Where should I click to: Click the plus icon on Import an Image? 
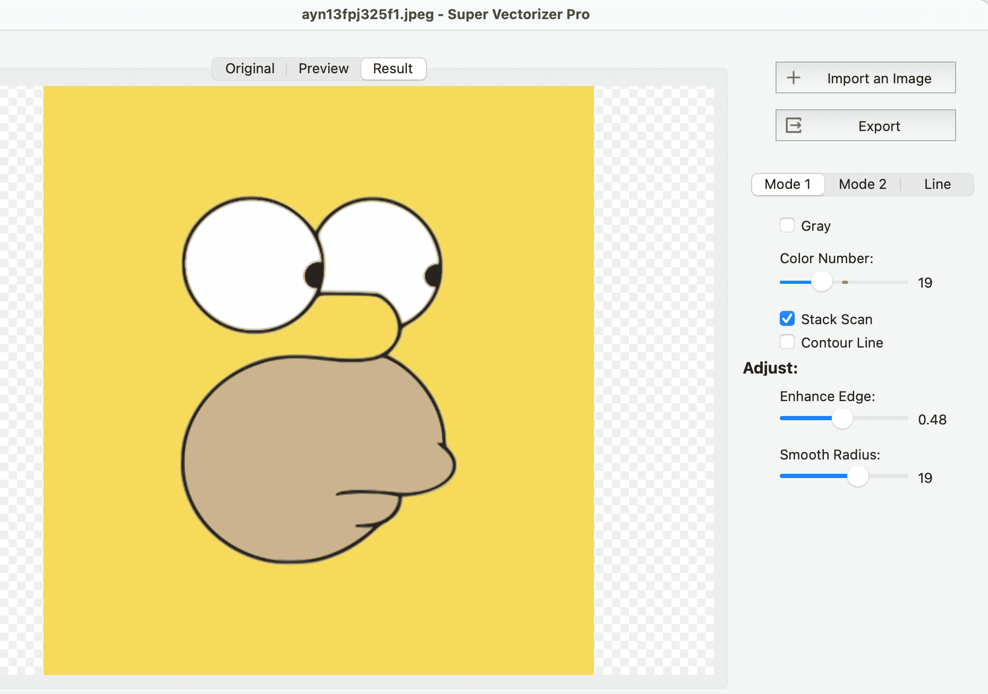794,77
